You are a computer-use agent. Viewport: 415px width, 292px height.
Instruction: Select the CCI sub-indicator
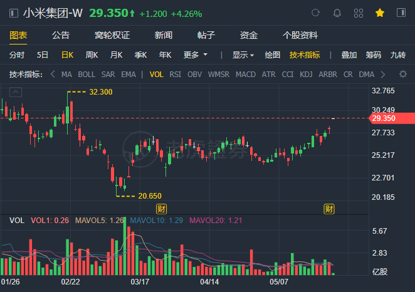pos(288,75)
